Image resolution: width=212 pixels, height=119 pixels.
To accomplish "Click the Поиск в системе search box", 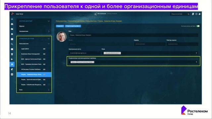I will [x=180, y=14].
